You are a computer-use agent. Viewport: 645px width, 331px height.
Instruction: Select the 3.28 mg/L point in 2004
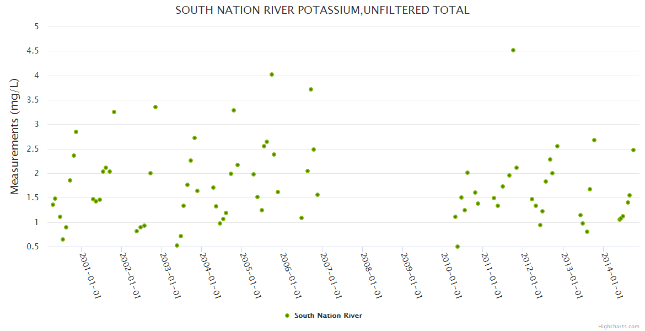[234, 110]
